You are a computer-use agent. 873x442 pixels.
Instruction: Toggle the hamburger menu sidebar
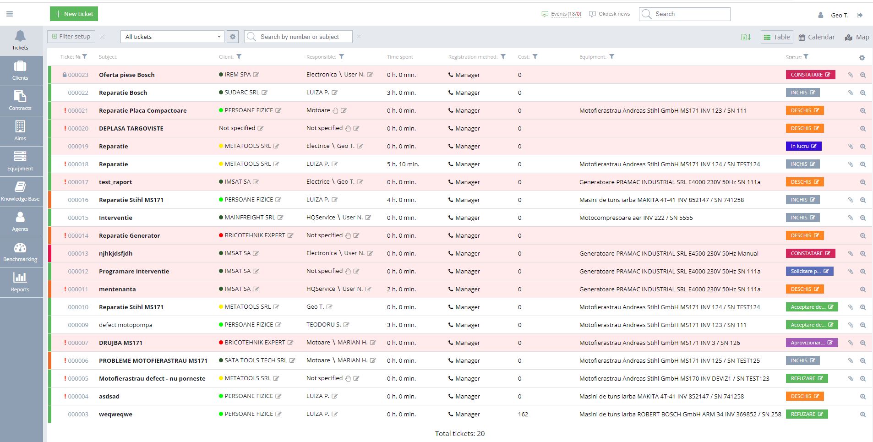click(10, 14)
